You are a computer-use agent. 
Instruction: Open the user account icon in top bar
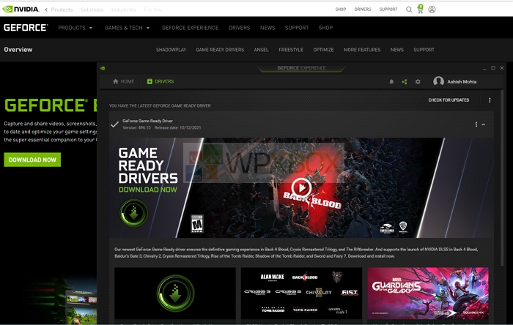click(x=432, y=10)
